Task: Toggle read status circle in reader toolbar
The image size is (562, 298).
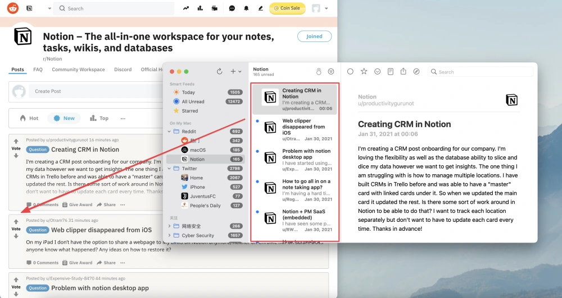Action: coord(350,72)
